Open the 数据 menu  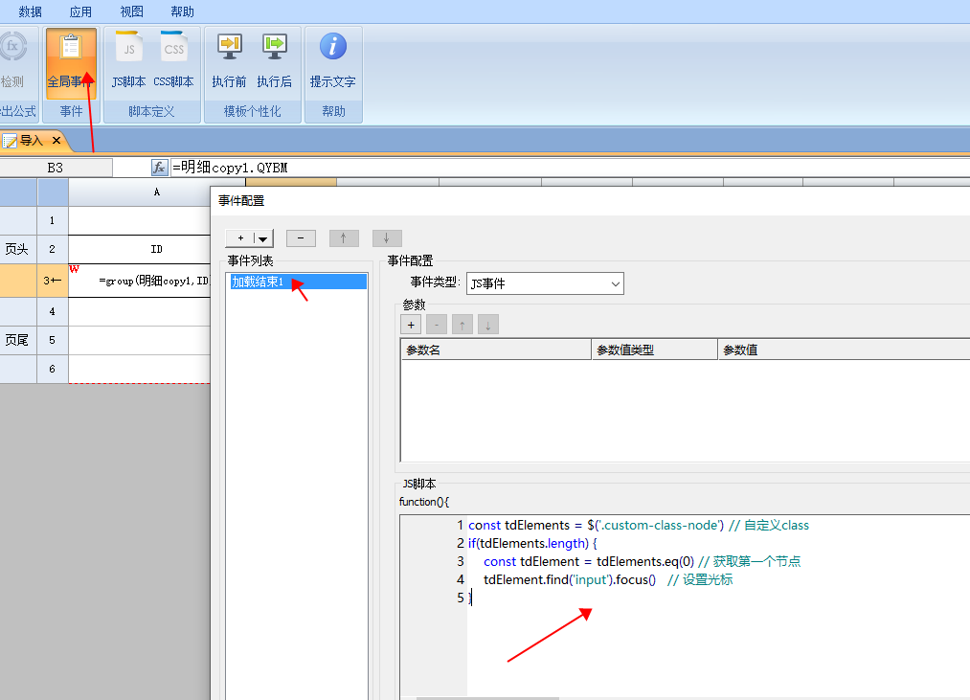click(31, 11)
